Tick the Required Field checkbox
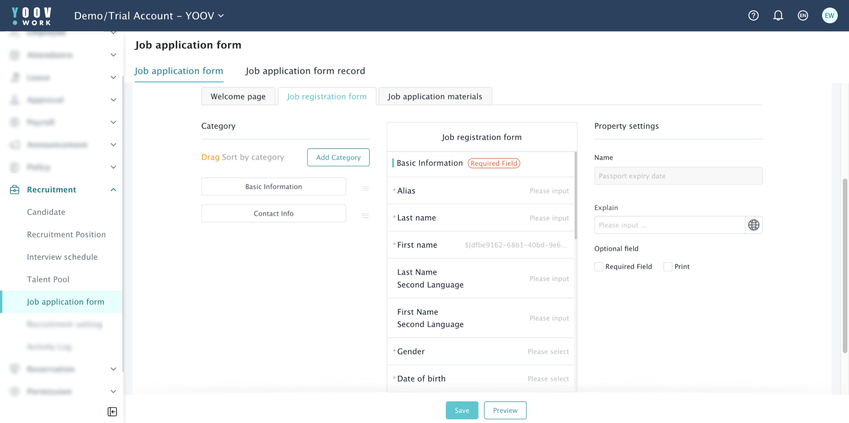 click(x=599, y=267)
